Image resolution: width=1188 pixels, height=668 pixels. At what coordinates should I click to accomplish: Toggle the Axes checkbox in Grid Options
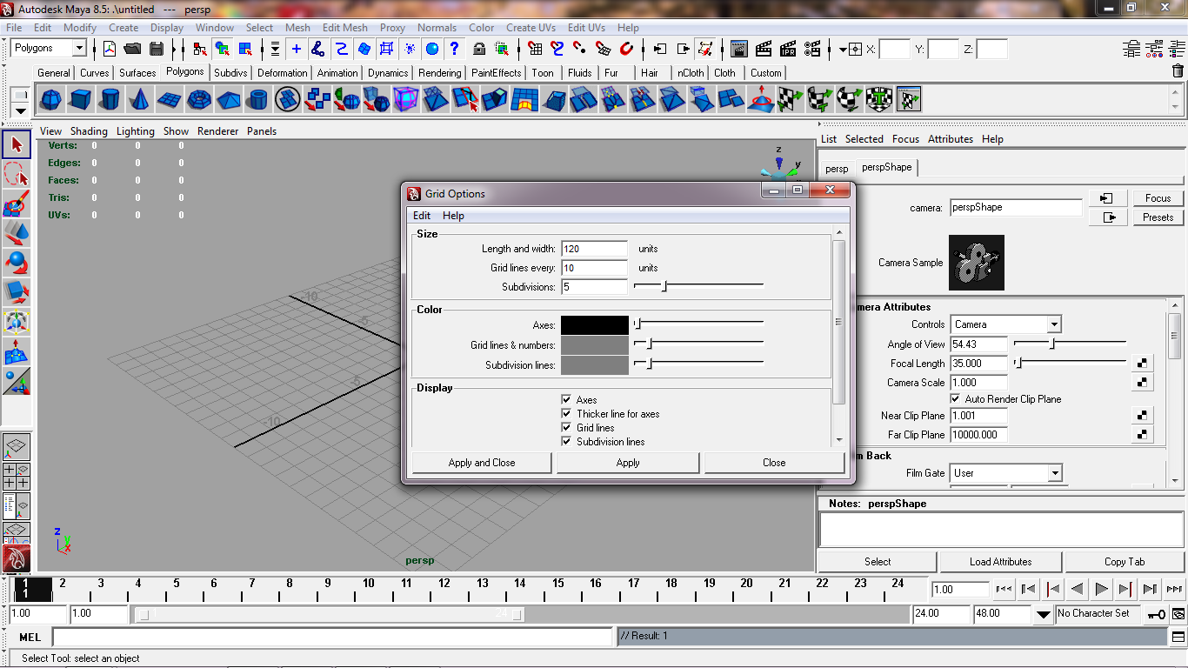(566, 400)
